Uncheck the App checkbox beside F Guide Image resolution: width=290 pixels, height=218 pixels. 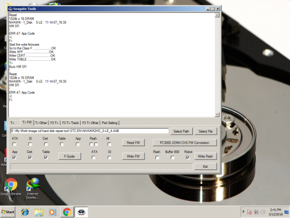point(14,157)
